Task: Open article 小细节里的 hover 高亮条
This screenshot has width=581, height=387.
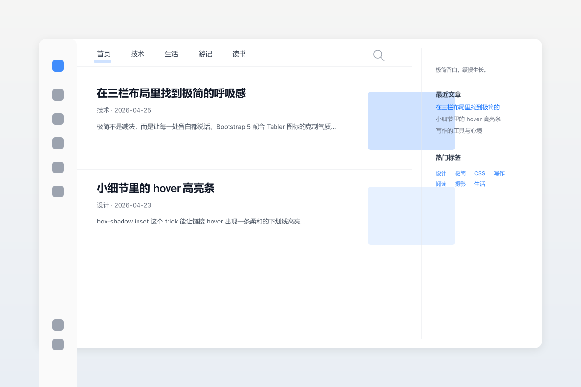Action: (x=155, y=188)
